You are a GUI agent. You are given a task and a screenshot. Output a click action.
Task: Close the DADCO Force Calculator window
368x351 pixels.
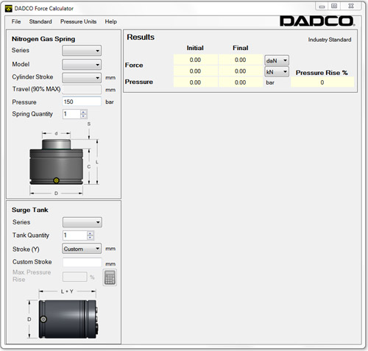(351, 7)
